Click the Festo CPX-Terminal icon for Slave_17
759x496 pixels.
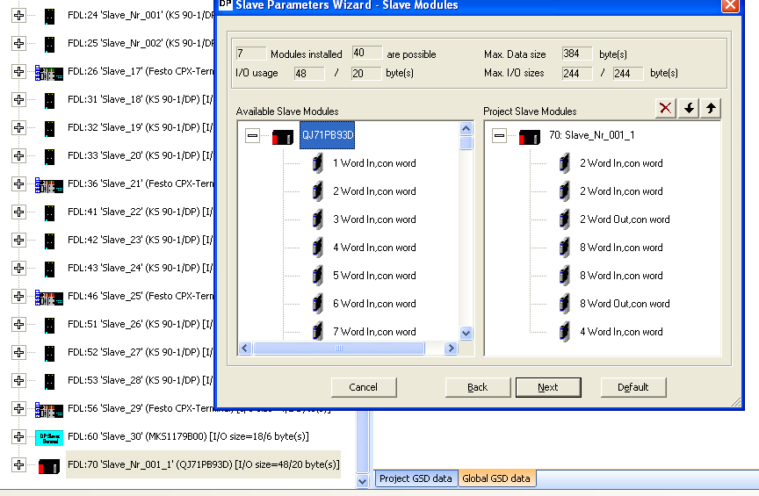[x=49, y=72]
